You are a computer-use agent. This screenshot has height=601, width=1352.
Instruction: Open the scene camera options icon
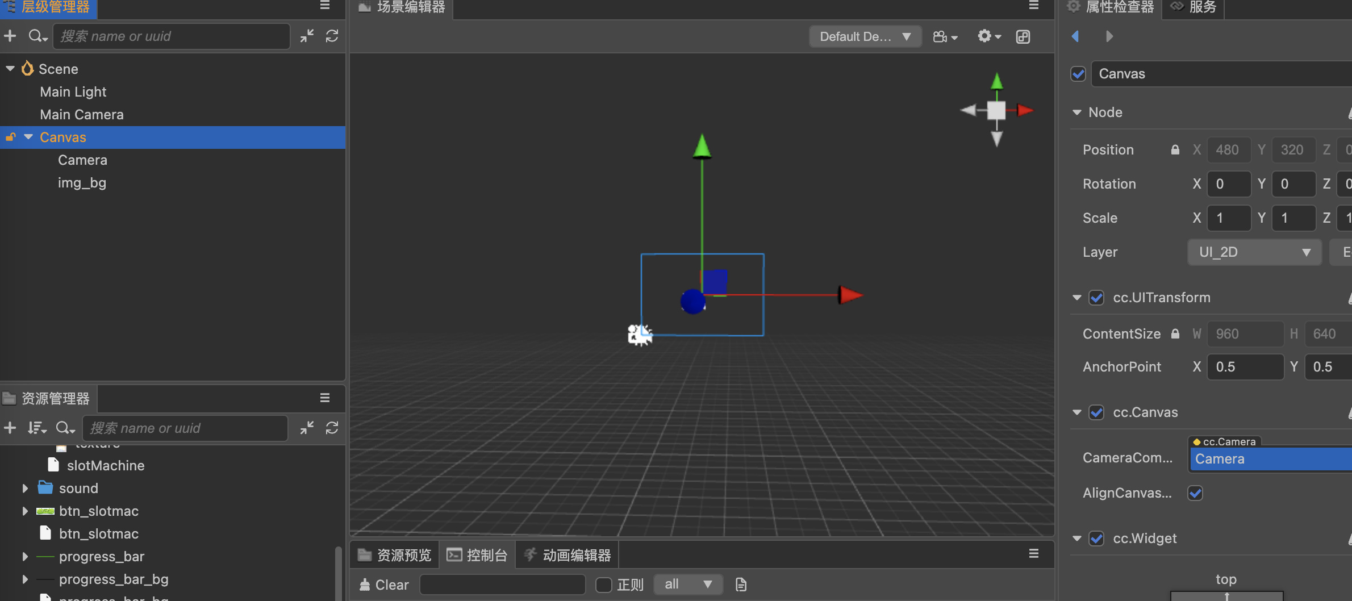point(945,37)
